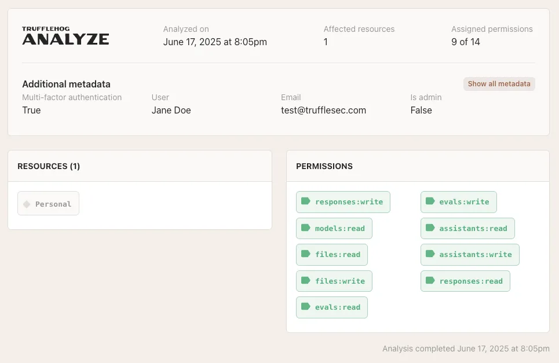The image size is (559, 363).
Task: Click the RESOURCES (1) panel header
Action: [140, 166]
